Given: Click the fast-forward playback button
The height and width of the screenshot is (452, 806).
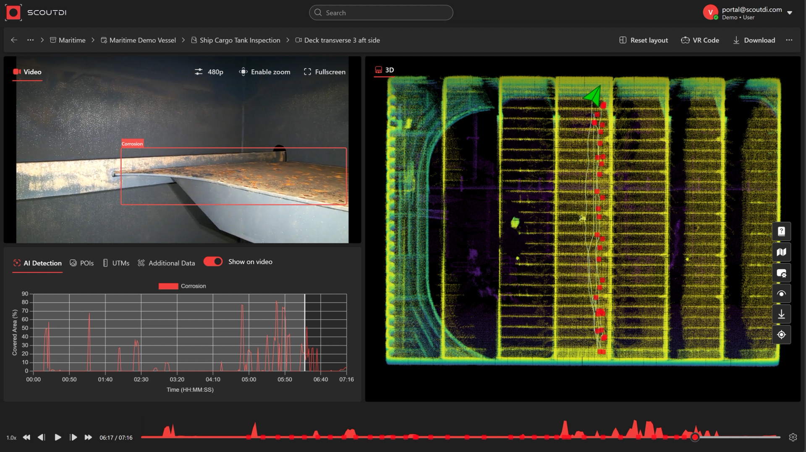Looking at the screenshot, I should pyautogui.click(x=88, y=437).
